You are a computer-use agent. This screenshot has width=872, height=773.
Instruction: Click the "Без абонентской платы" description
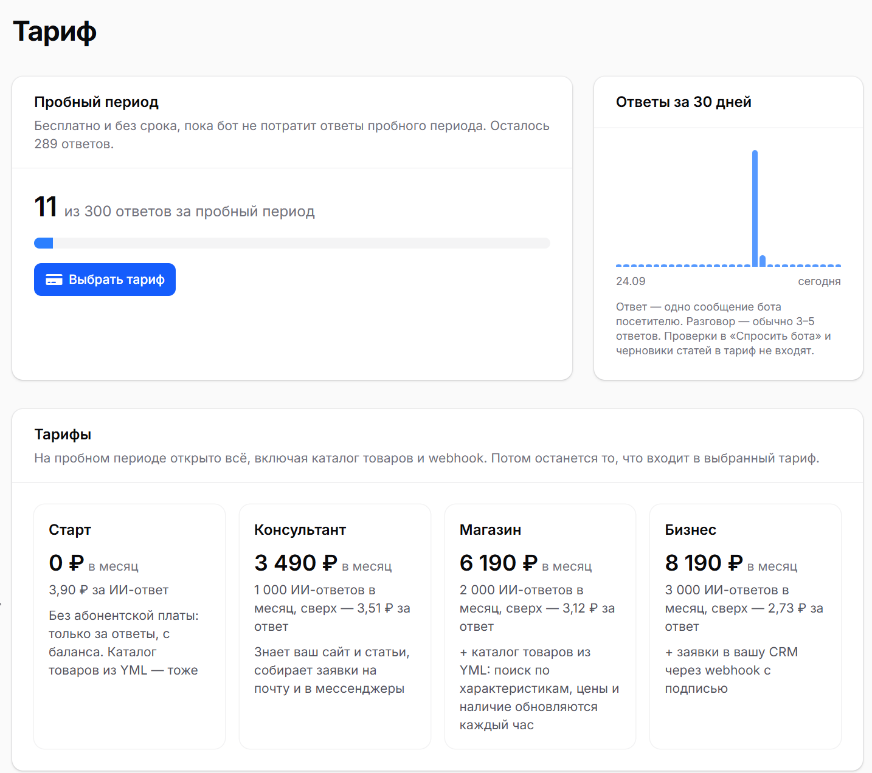pos(123,643)
